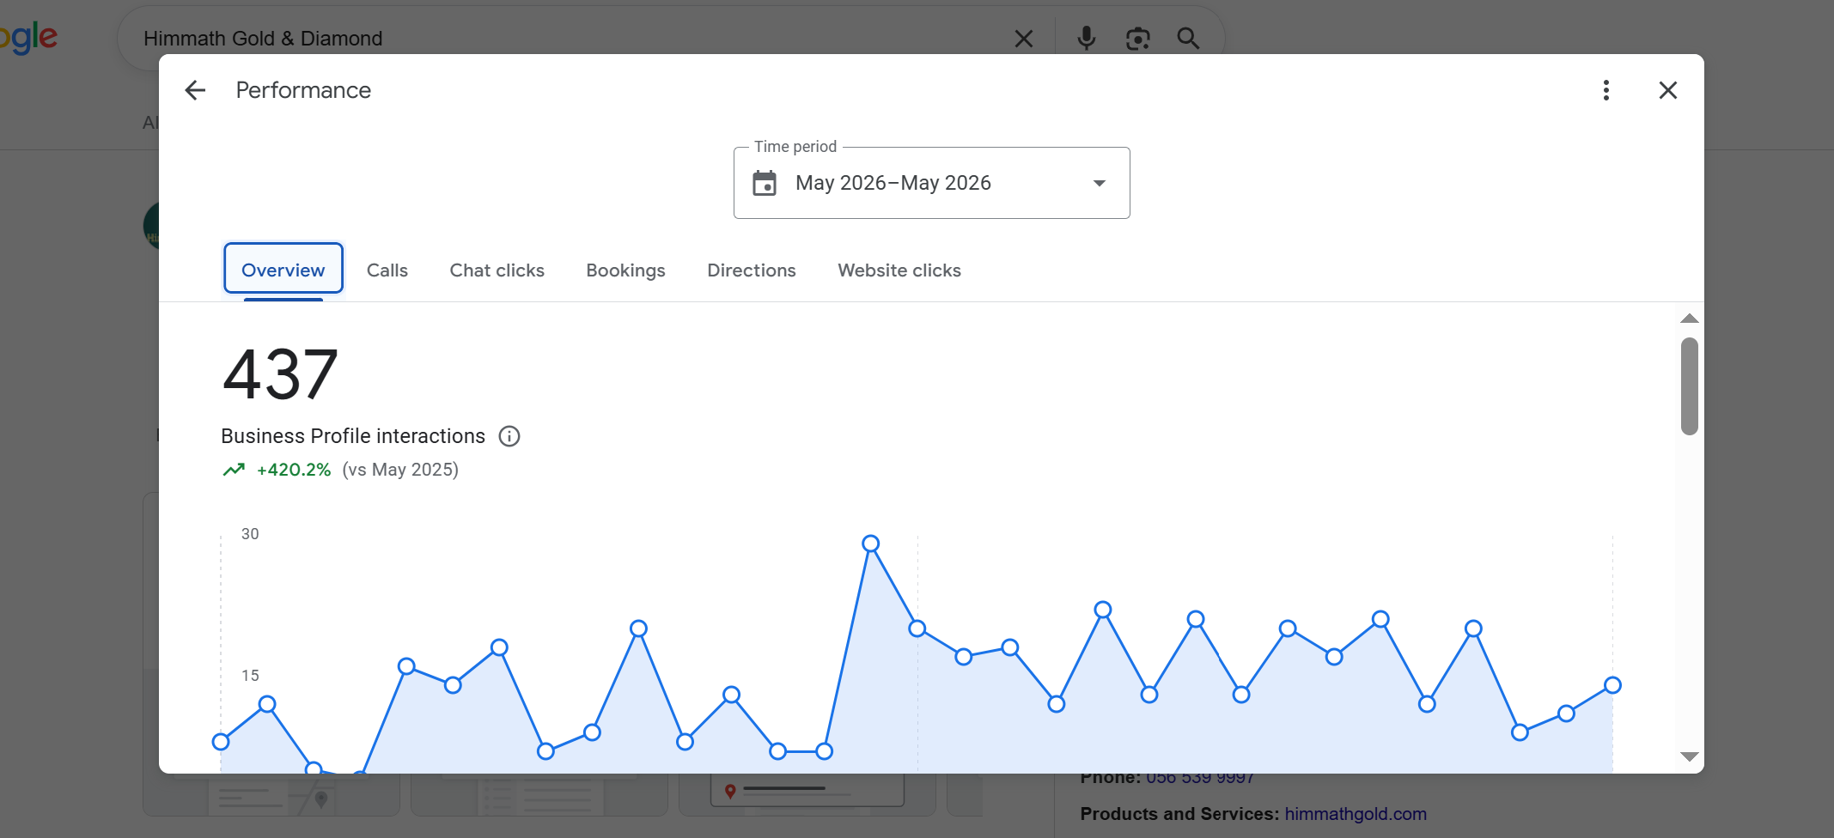Image resolution: width=1834 pixels, height=838 pixels.
Task: Click the Performance title
Action: [303, 90]
